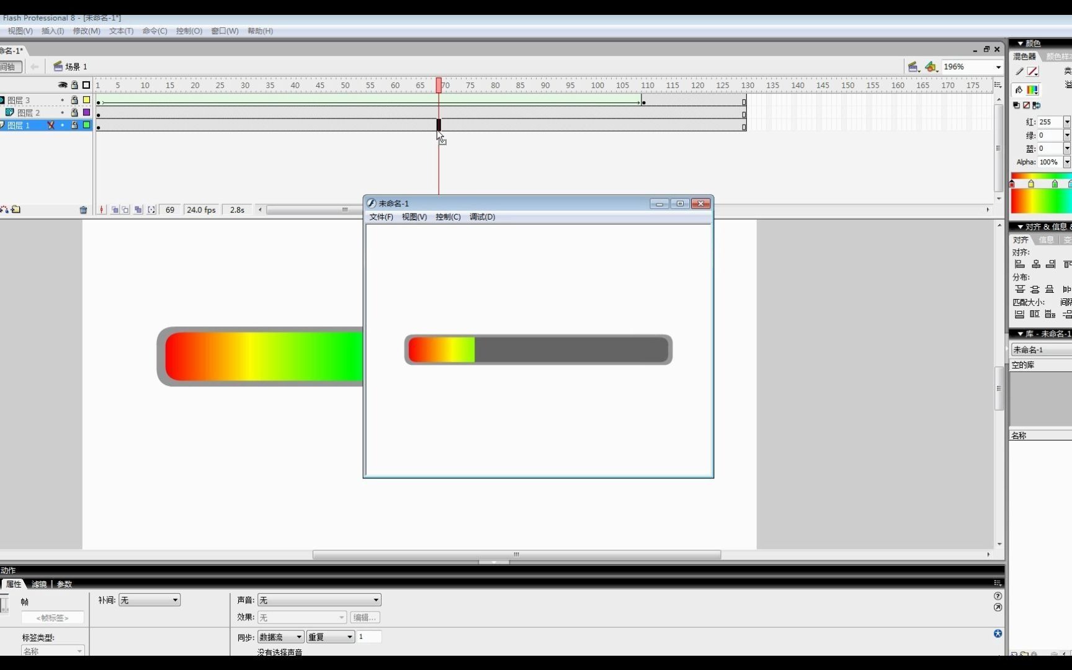Click the delete layer trash icon
This screenshot has width=1072, height=670.
pos(83,210)
